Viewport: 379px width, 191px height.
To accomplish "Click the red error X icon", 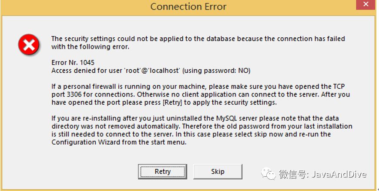I will [x=29, y=44].
